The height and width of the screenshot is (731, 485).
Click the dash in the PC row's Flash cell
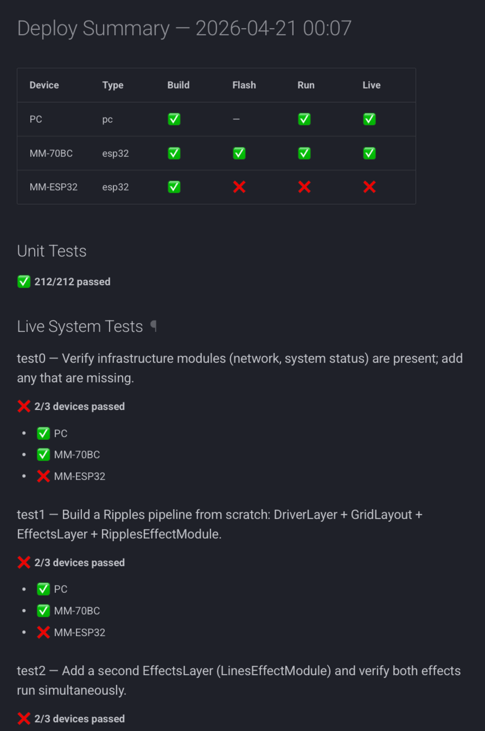[236, 119]
